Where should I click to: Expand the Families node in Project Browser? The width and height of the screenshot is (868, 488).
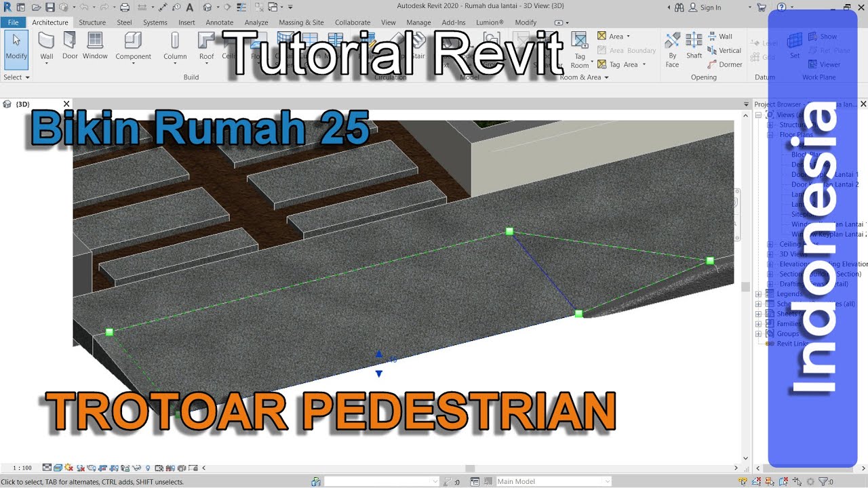(759, 324)
